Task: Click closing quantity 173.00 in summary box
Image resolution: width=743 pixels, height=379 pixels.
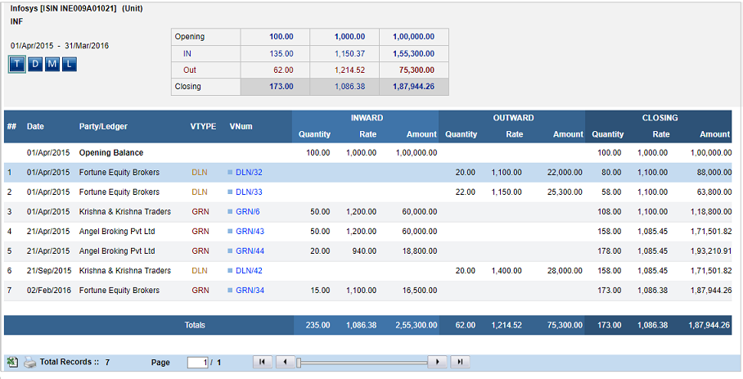Action: [x=281, y=87]
